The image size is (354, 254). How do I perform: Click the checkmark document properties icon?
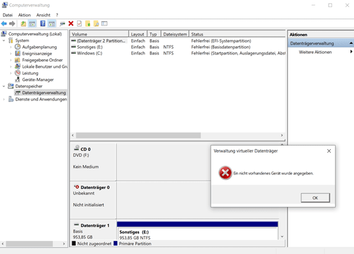click(x=79, y=24)
